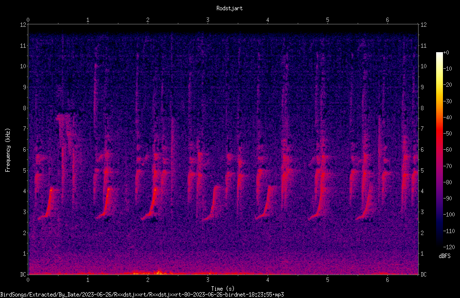Click "6" on the top time axis
The width and height of the screenshot is (460, 298).
(x=387, y=20)
